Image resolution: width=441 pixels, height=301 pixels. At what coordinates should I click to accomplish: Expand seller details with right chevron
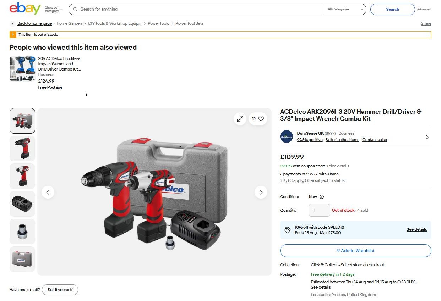click(427, 137)
